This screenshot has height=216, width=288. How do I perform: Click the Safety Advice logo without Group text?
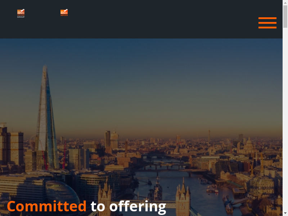64,13
